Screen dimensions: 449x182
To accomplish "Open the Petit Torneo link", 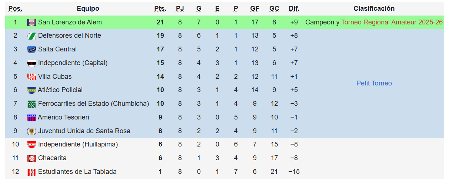I will pos(374,83).
